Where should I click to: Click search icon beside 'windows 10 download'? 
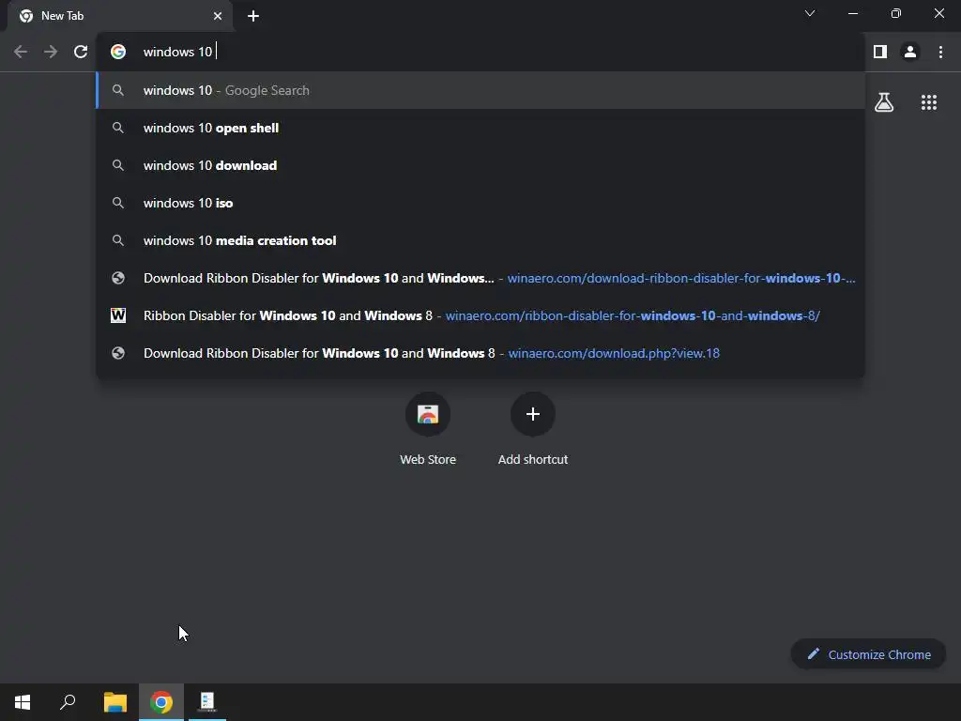pos(118,165)
